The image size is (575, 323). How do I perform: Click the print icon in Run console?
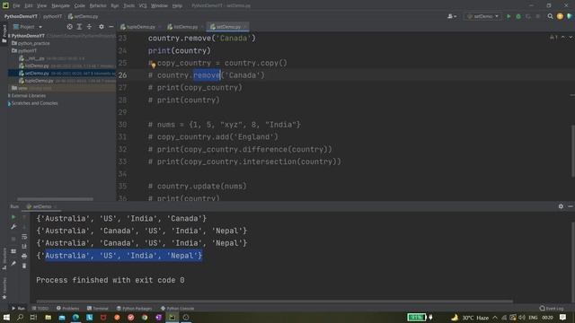coord(24,256)
